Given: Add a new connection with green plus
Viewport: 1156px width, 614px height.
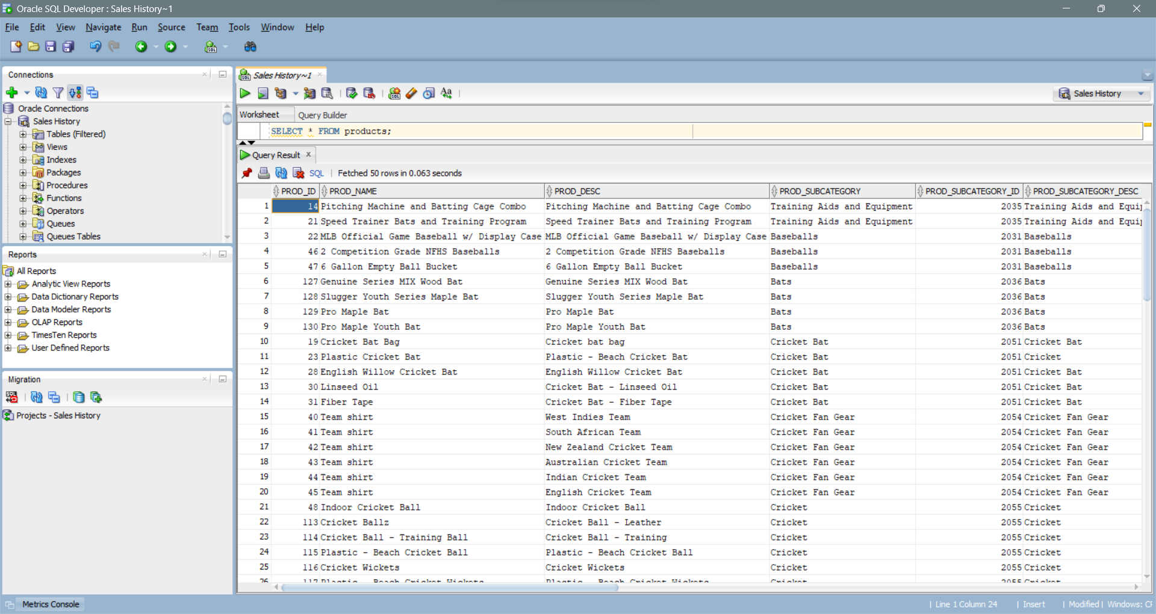Looking at the screenshot, I should 11,92.
